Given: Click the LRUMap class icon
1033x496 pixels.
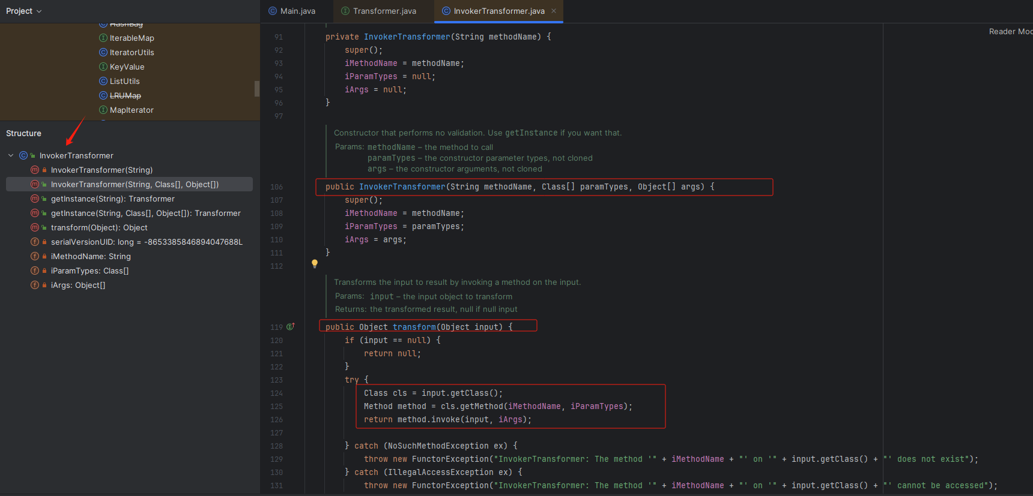Looking at the screenshot, I should click(103, 95).
